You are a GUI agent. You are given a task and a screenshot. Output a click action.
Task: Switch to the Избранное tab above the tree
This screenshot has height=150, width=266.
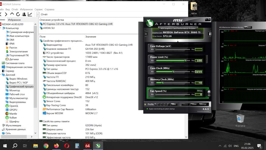pos(14,20)
